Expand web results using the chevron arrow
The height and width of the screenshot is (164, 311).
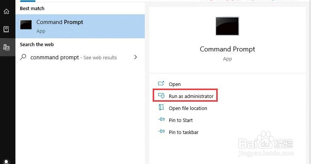tap(135, 57)
